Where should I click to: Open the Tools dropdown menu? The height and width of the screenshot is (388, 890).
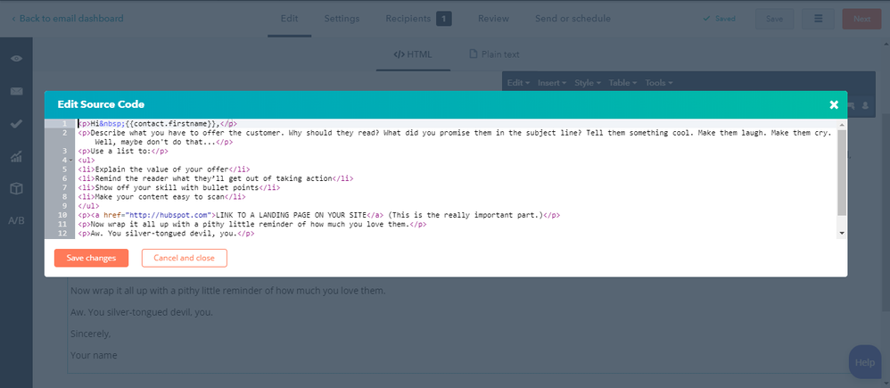click(658, 83)
